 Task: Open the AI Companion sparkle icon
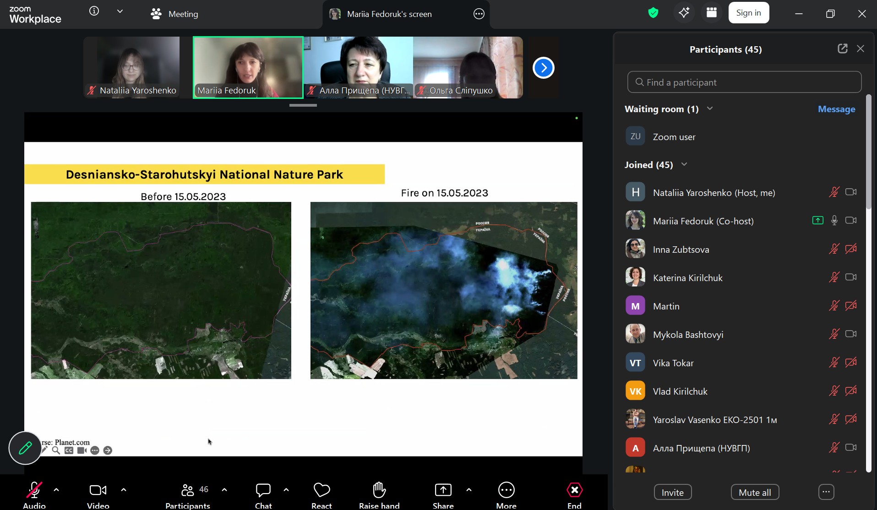[684, 13]
